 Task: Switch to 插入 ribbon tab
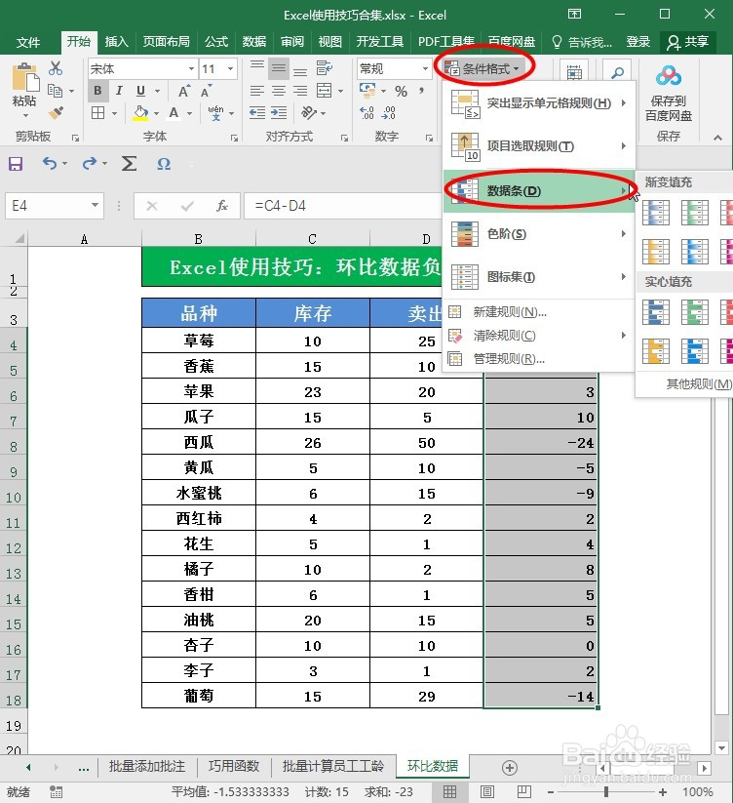click(x=117, y=42)
